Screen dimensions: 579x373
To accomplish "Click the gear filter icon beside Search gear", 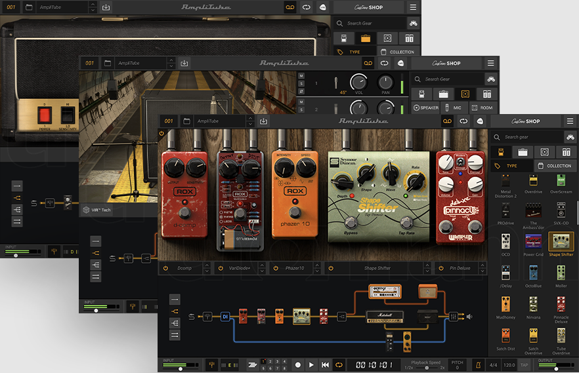I will click(570, 137).
